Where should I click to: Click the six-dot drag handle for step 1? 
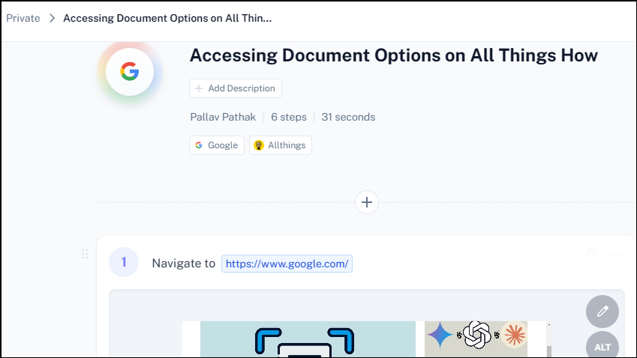(85, 254)
